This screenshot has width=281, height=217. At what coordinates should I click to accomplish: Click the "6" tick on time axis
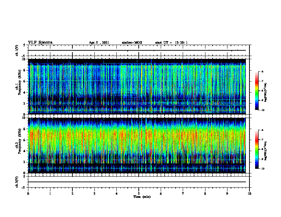[161, 194]
